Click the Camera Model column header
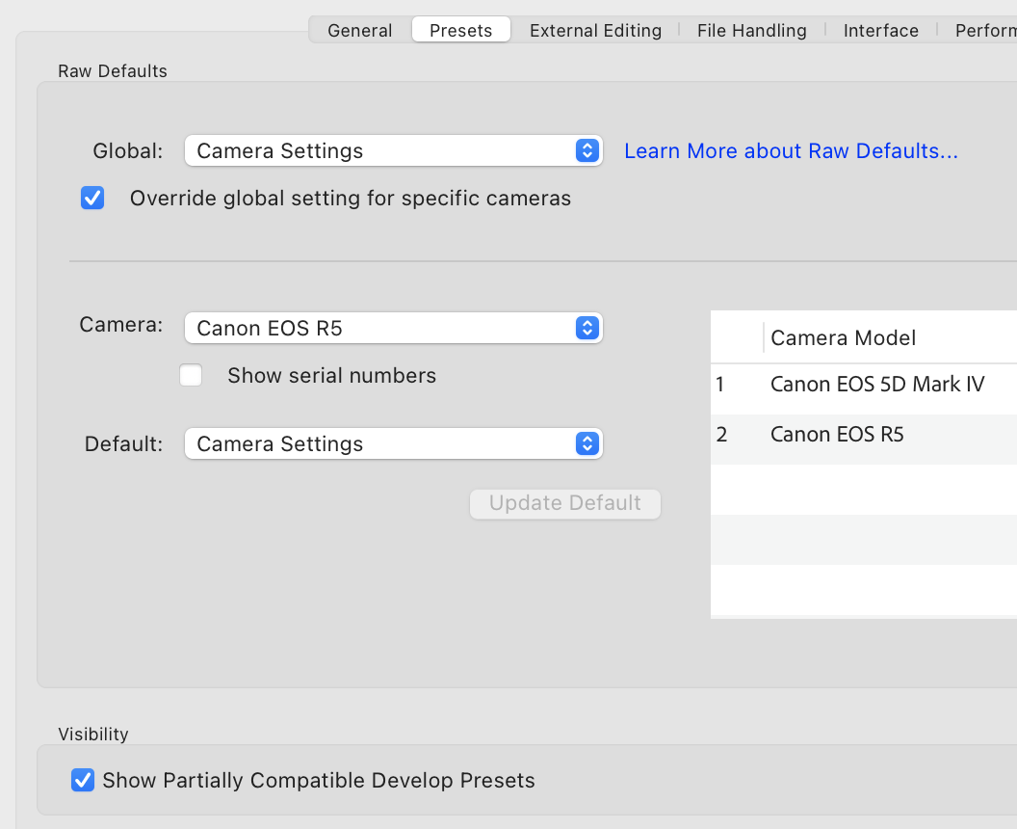This screenshot has height=829, width=1017. pos(867,337)
